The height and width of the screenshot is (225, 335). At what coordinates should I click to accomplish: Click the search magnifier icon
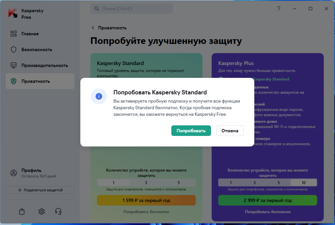coord(97,9)
